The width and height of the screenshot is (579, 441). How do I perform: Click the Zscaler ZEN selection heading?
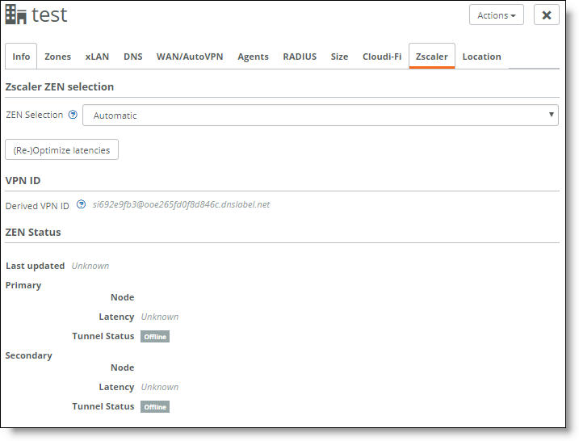tap(60, 86)
